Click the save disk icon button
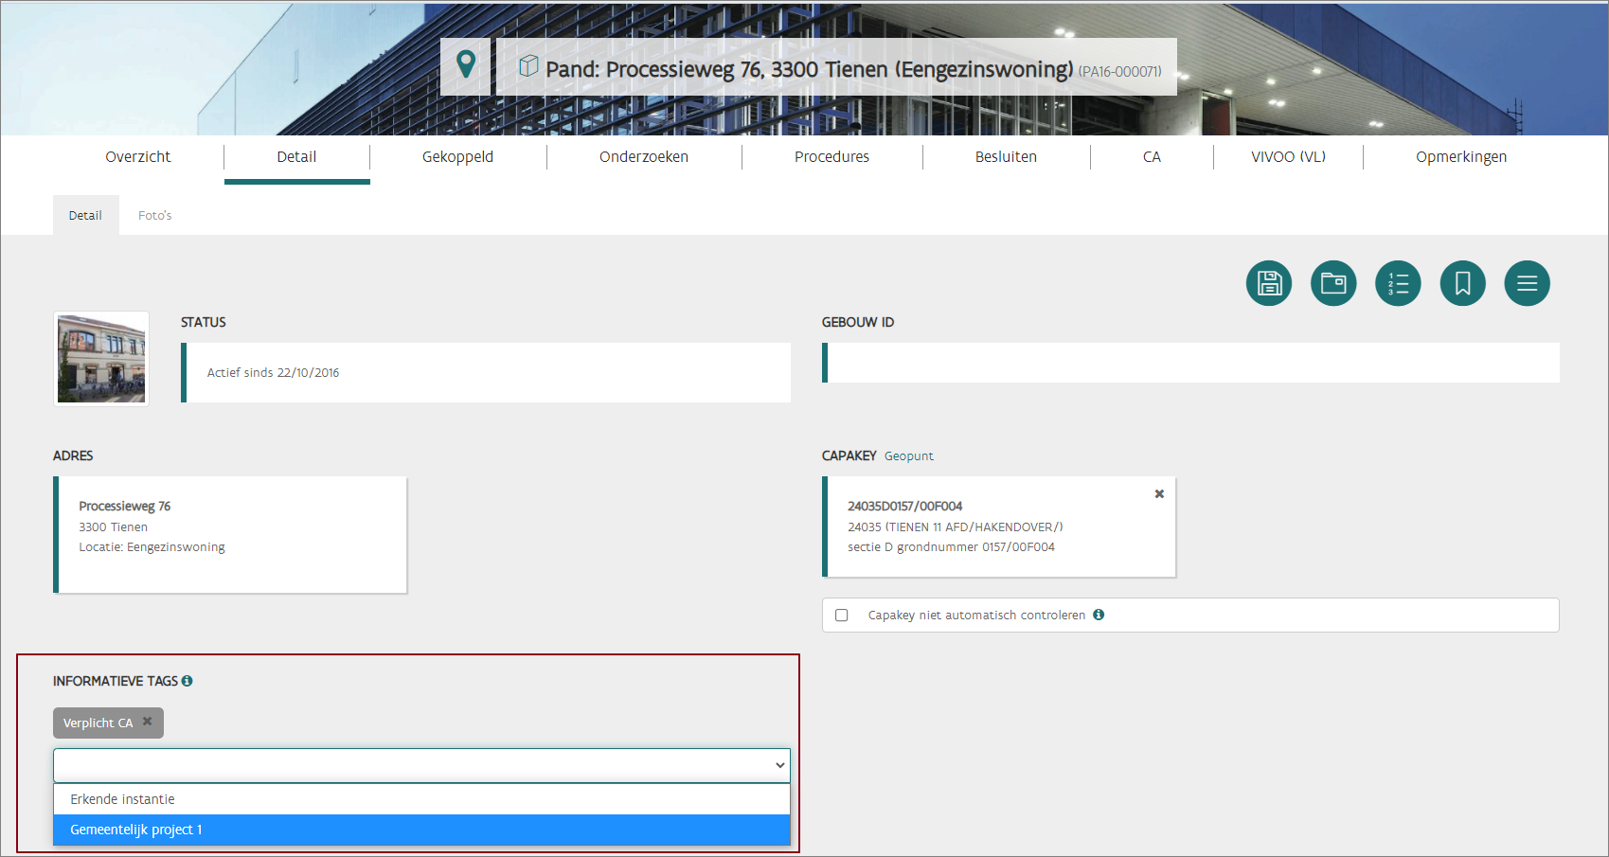 pos(1268,283)
